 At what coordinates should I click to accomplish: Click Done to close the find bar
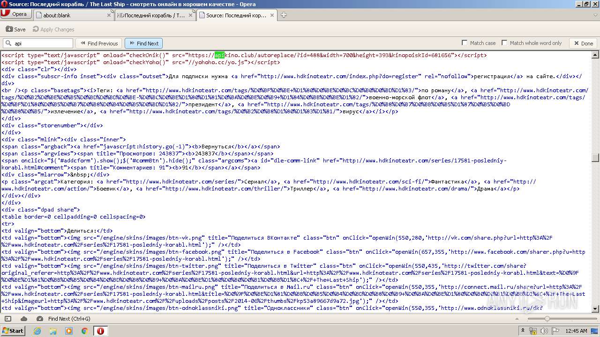point(583,44)
